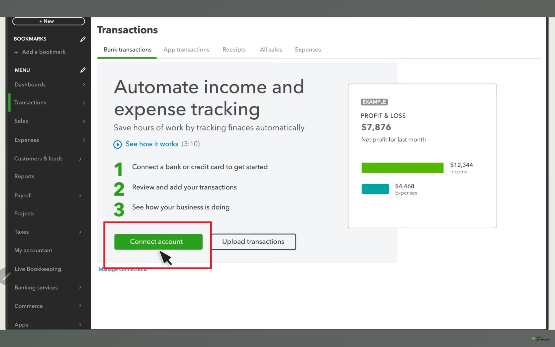Open the Receipts tab
Screen dimensions: 555x347
coord(234,49)
